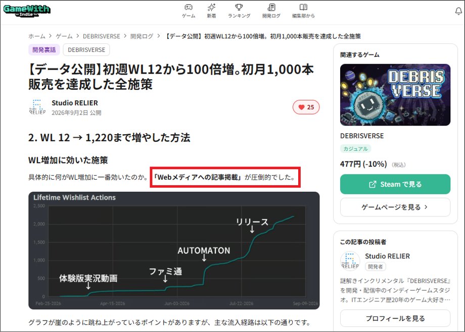
Task: Click the subheading WL増加に効いた施策
Action: point(68,160)
